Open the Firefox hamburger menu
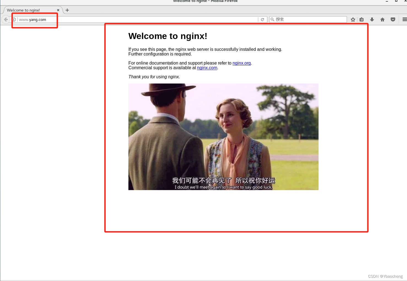Image resolution: width=407 pixels, height=281 pixels. tap(405, 20)
